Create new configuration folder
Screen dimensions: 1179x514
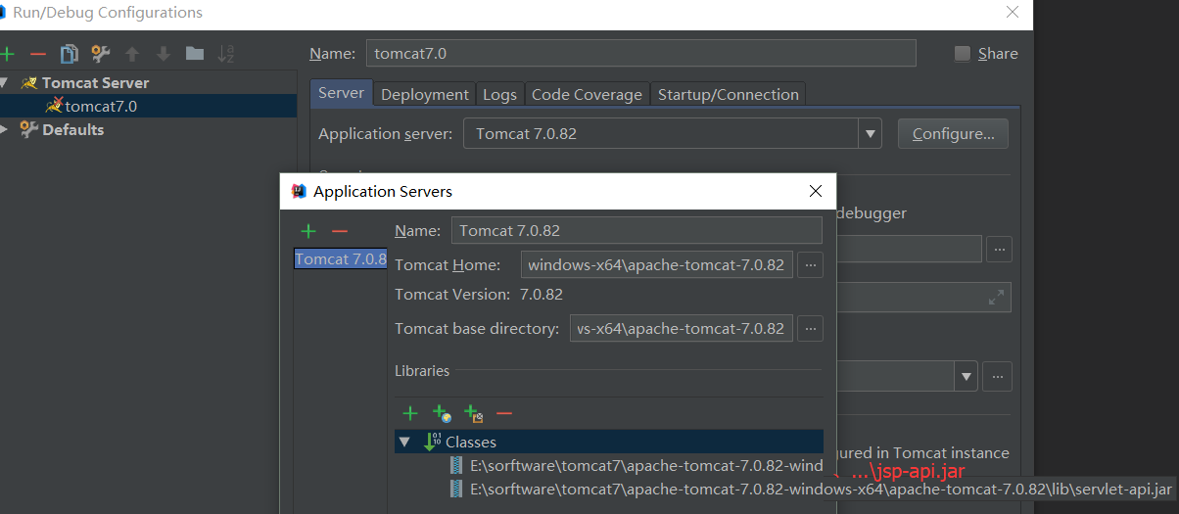pyautogui.click(x=195, y=54)
